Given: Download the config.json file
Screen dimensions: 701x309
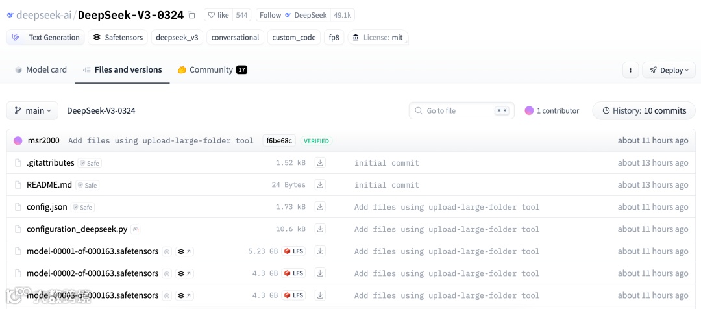Looking at the screenshot, I should click(320, 207).
